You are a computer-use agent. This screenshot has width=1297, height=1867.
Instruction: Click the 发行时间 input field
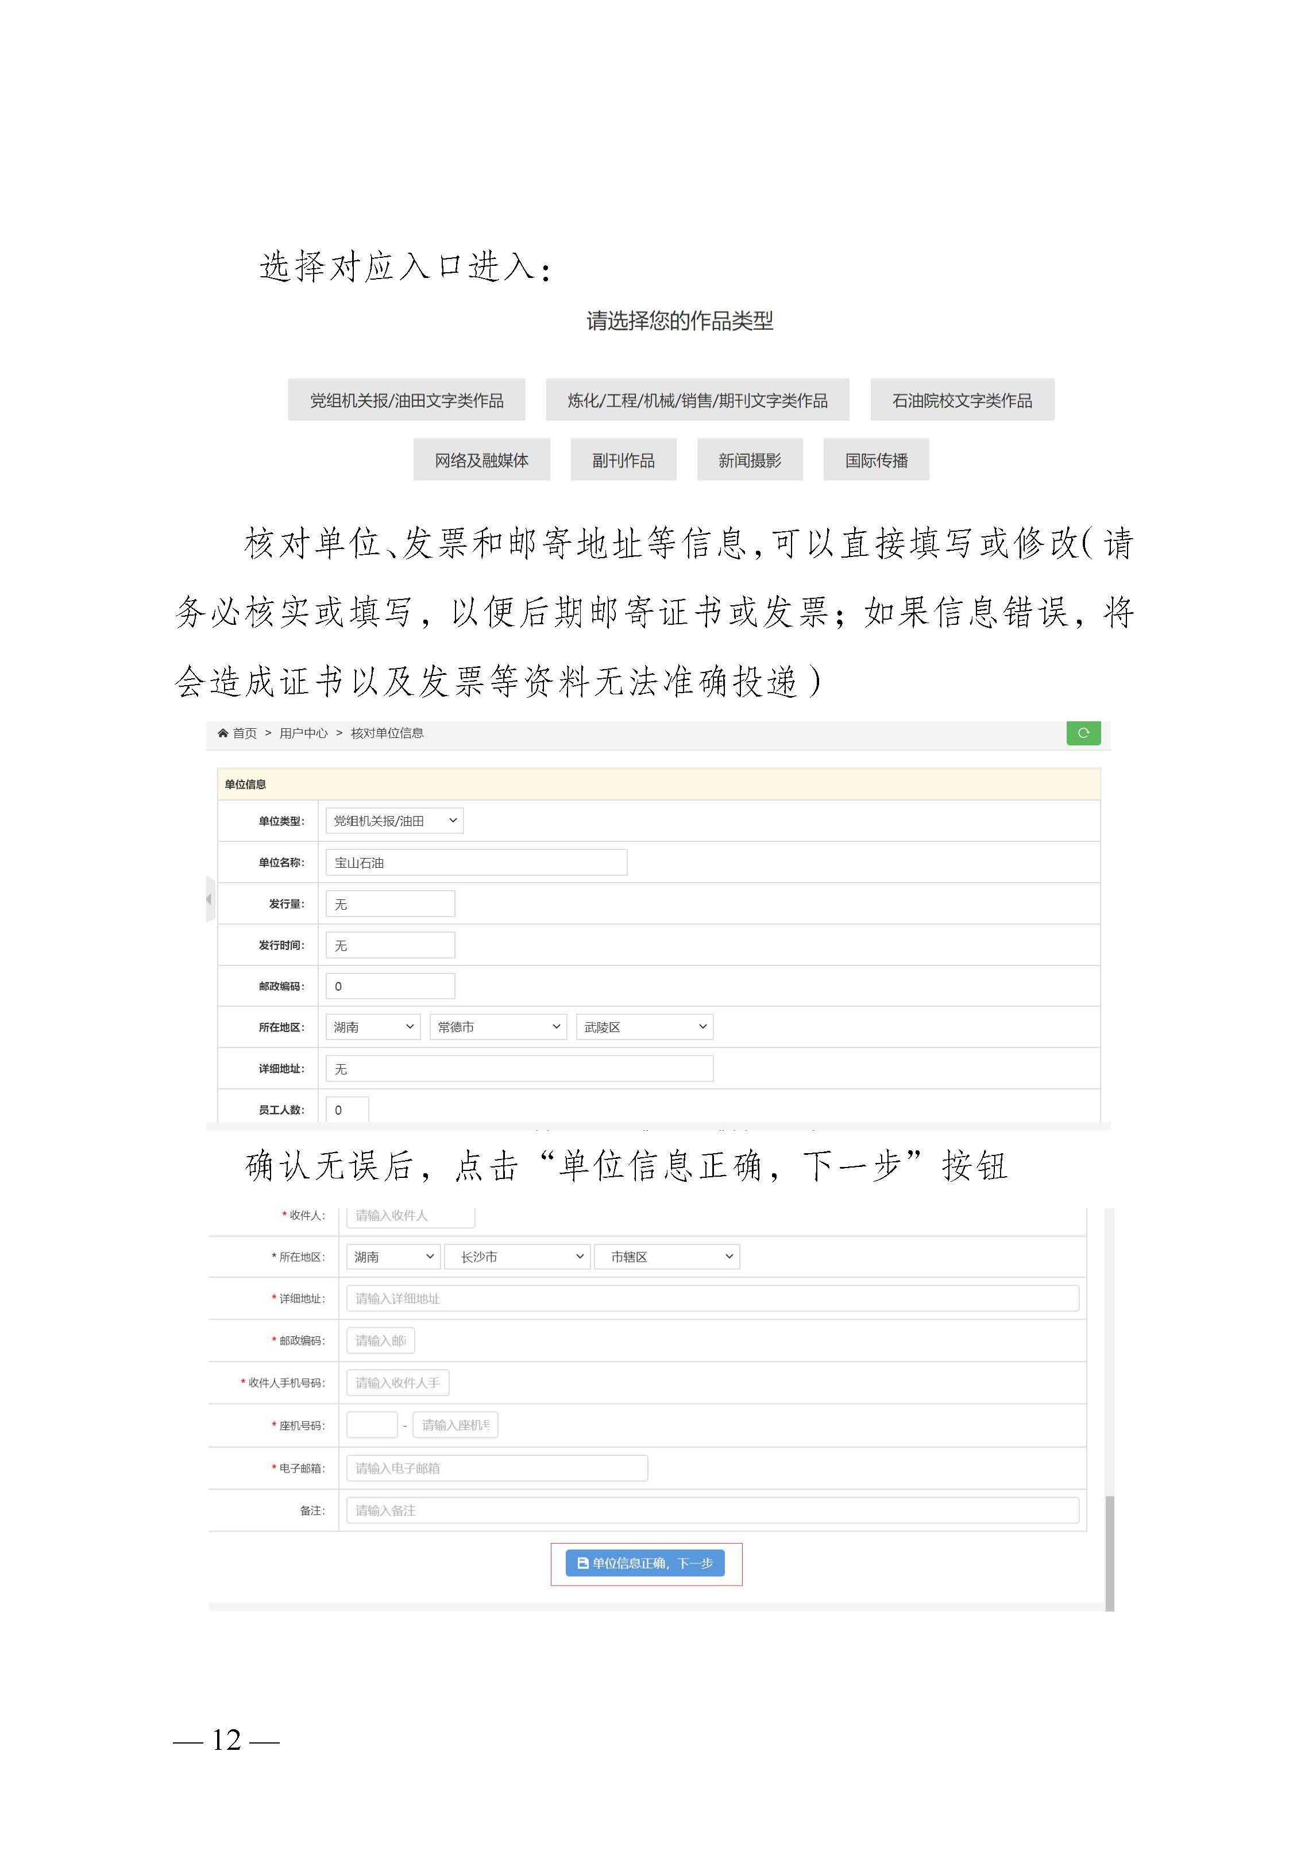[x=390, y=945]
